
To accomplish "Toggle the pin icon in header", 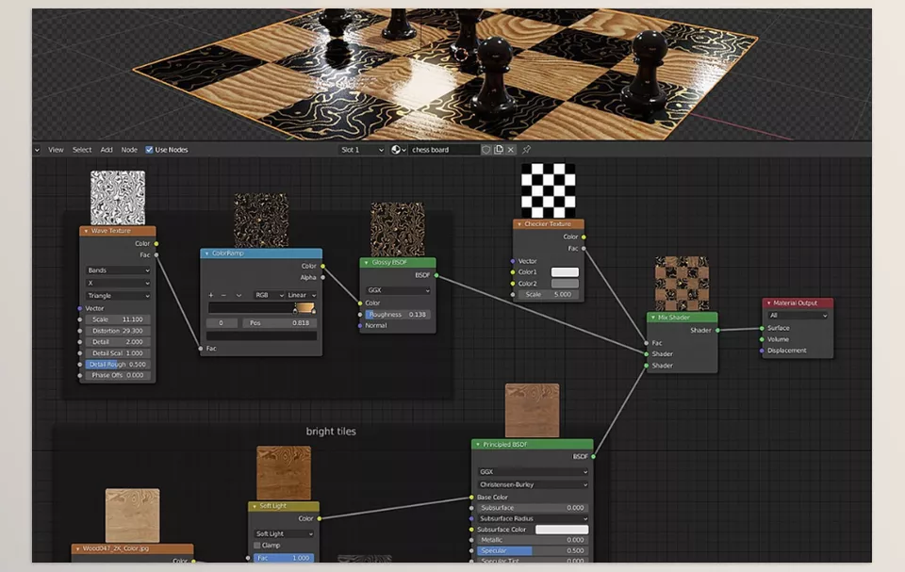I will tap(526, 150).
